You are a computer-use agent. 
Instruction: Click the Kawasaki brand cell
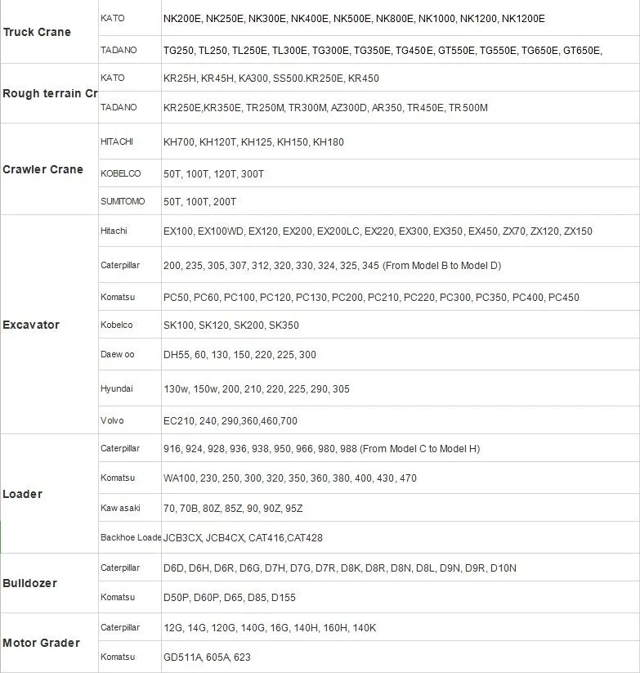[x=120, y=508]
